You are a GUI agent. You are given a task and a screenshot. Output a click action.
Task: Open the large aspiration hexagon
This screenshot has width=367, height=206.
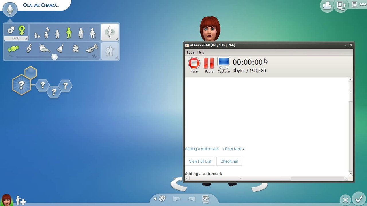click(x=21, y=85)
